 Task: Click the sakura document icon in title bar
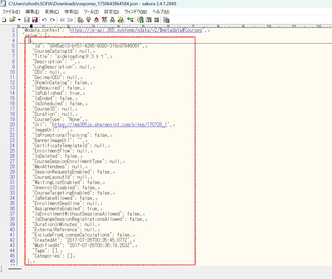pos(3,4)
